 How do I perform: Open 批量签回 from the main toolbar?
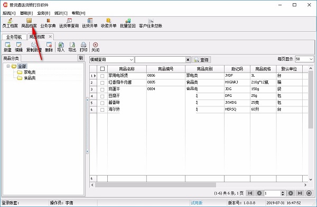(x=127, y=23)
